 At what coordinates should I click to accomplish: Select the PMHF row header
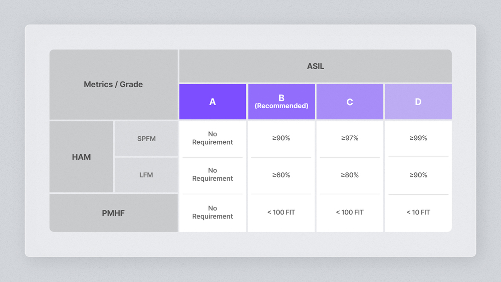click(113, 213)
